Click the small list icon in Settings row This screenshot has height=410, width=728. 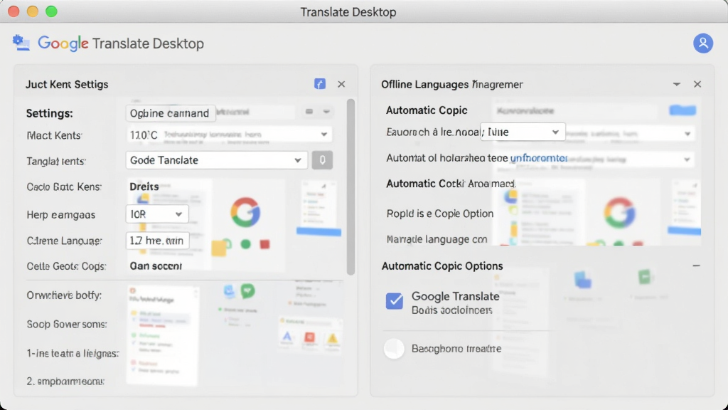point(309,112)
